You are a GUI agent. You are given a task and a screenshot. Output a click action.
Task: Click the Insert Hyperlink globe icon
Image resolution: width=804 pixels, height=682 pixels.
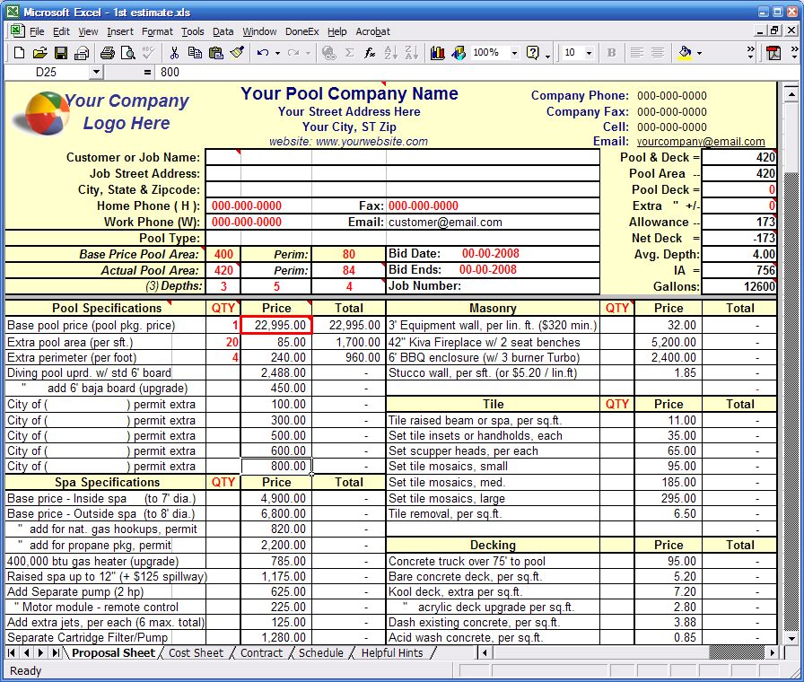[328, 52]
